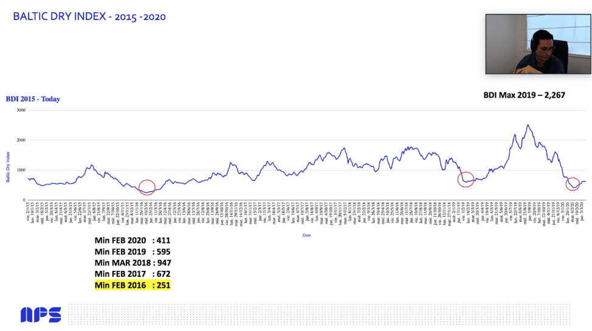Click the blue logo in the bottom-left corner

pyautogui.click(x=41, y=315)
